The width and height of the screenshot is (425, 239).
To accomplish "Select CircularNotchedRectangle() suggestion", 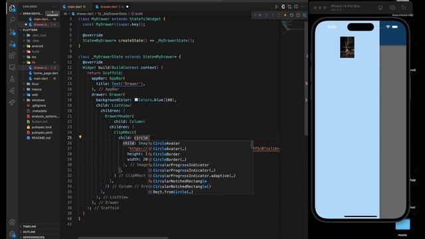I will (181, 187).
